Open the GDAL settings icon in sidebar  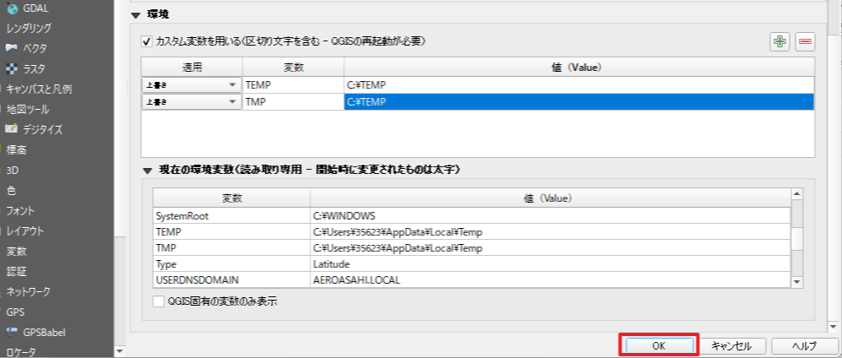pyautogui.click(x=13, y=8)
